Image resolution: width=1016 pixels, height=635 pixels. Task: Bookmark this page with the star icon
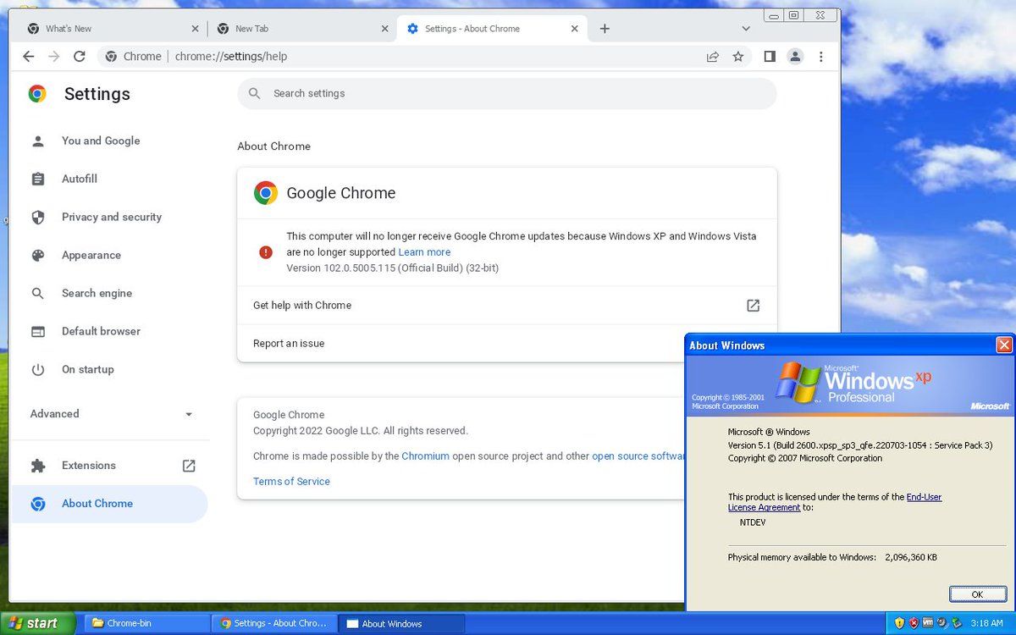tap(738, 57)
